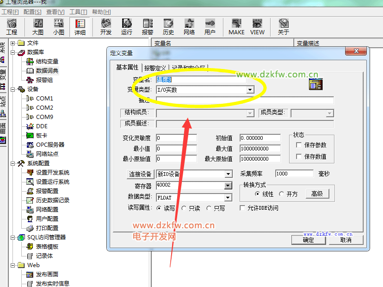Switch to 大图 large icon view

point(38,27)
